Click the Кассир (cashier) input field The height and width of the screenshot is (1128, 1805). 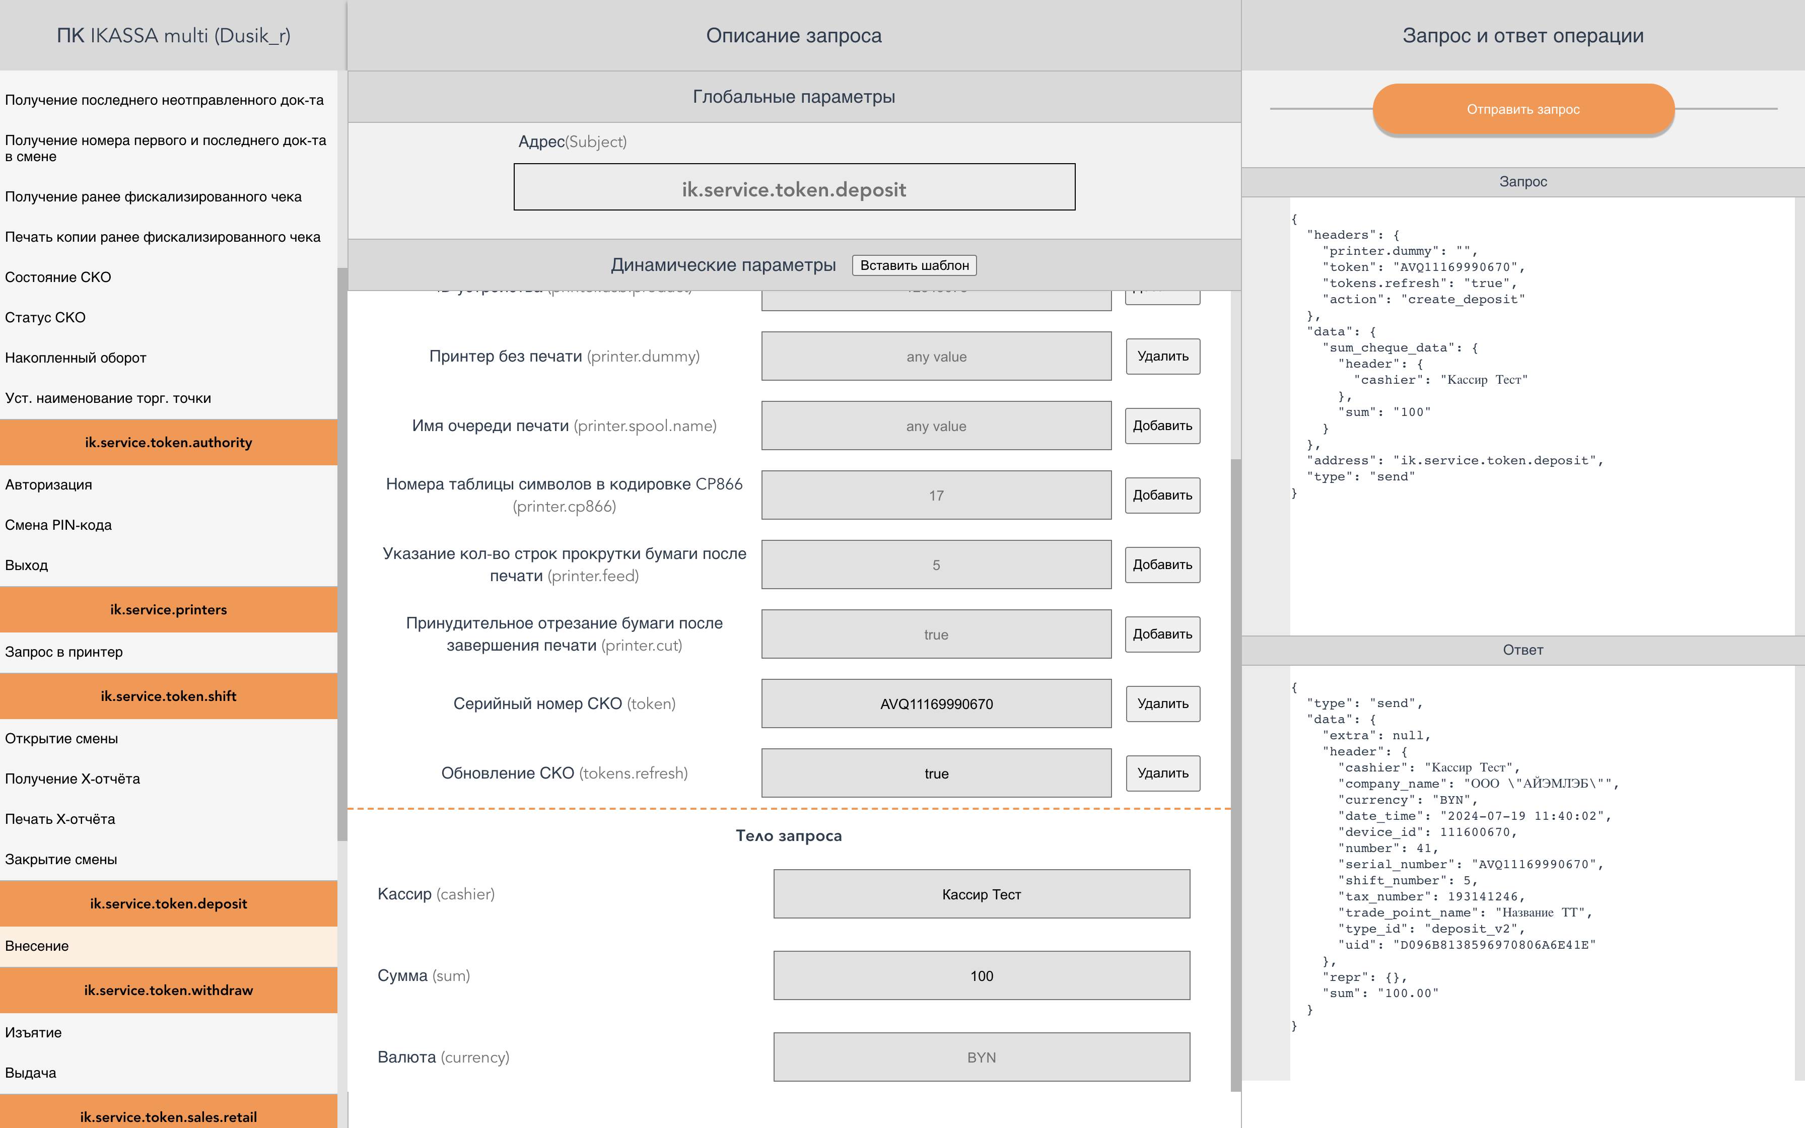point(981,894)
